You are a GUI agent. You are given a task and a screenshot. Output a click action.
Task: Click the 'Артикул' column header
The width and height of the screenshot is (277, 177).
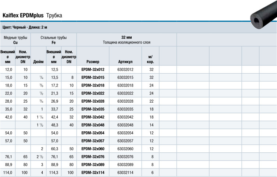(125, 62)
